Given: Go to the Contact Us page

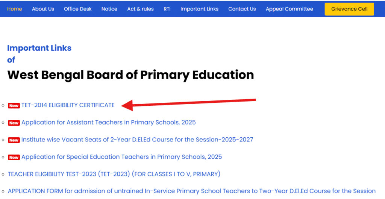Looking at the screenshot, I should click(x=242, y=9).
